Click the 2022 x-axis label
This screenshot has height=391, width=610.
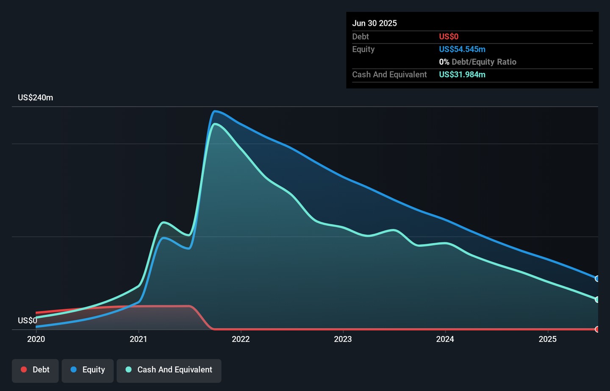coord(241,339)
